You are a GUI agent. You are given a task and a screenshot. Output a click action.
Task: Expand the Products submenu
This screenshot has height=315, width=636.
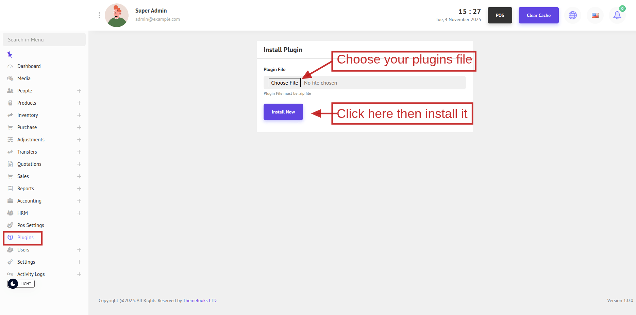click(79, 103)
